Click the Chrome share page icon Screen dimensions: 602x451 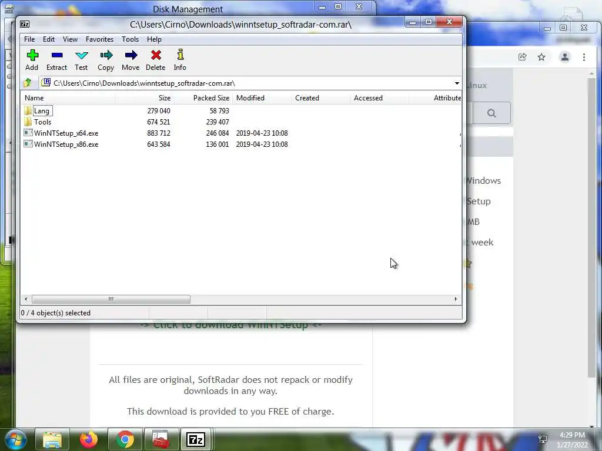click(x=522, y=57)
